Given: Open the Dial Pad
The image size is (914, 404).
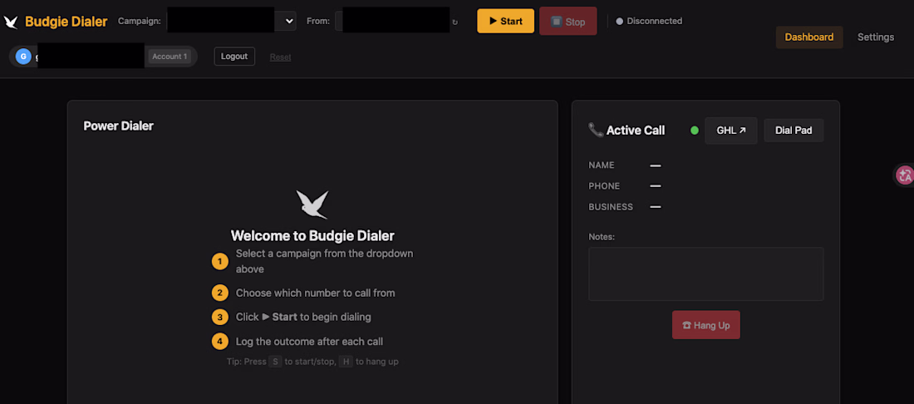Looking at the screenshot, I should [x=794, y=131].
